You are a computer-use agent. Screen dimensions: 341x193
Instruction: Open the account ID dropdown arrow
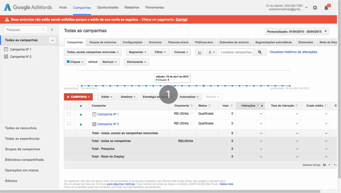pyautogui.click(x=306, y=8)
